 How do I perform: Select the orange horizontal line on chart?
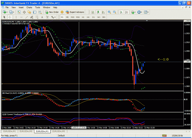[x=92, y=84]
